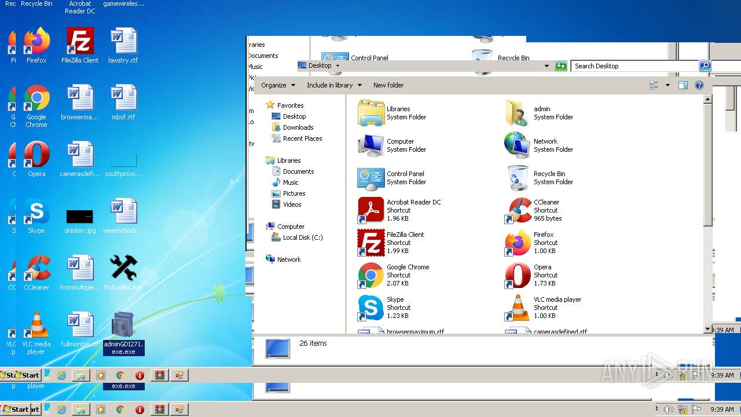Open Videos library in navigation pane
Screen dimensions: 741x417
pyautogui.click(x=286, y=204)
